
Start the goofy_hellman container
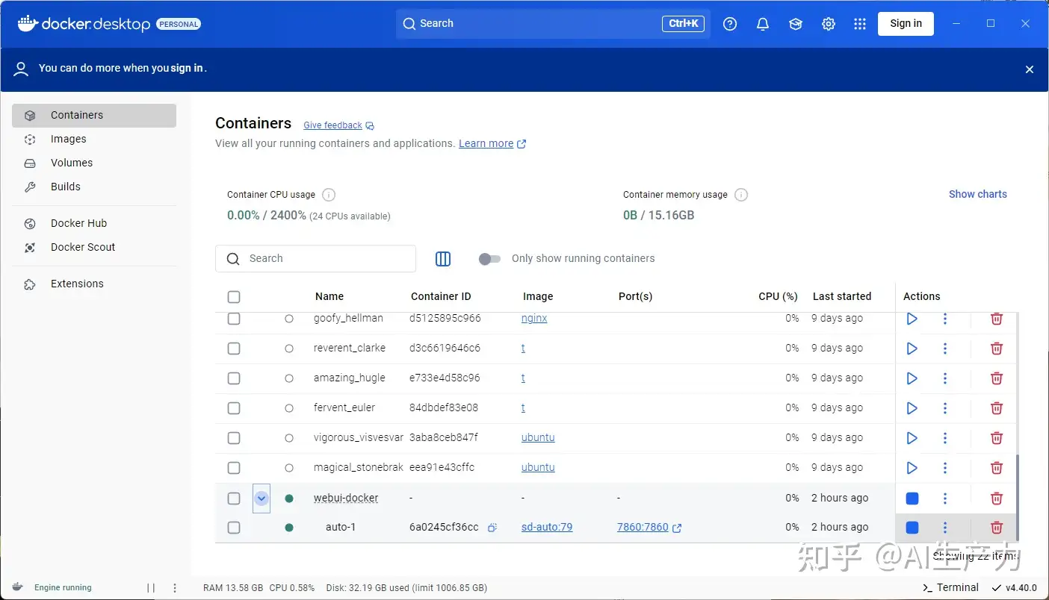[912, 319]
